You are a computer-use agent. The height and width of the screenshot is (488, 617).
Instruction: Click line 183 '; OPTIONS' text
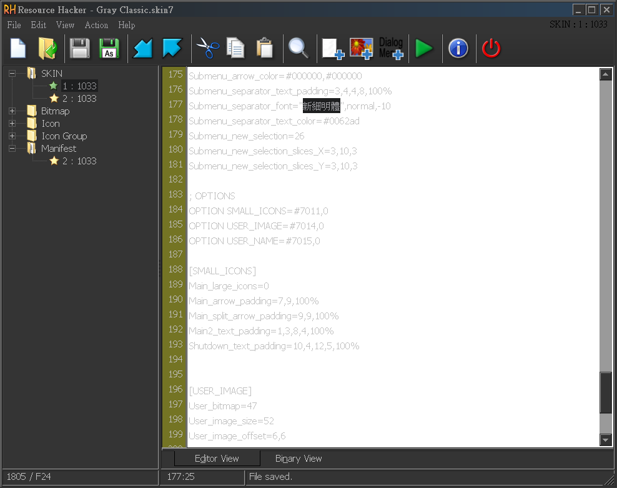(212, 196)
